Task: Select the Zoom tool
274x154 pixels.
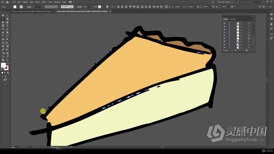Action: (x=7, y=60)
